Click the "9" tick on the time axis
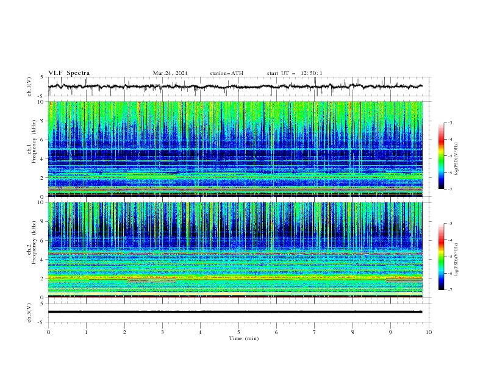 390,332
